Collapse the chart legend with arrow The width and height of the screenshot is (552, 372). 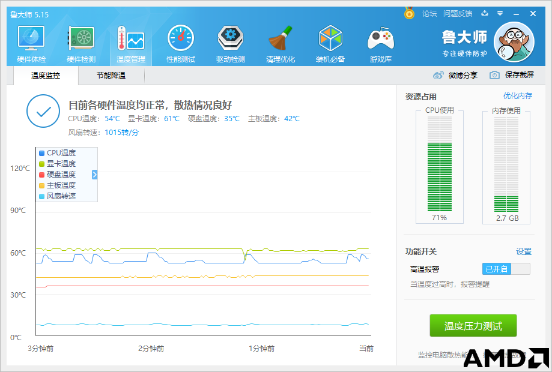click(x=94, y=175)
